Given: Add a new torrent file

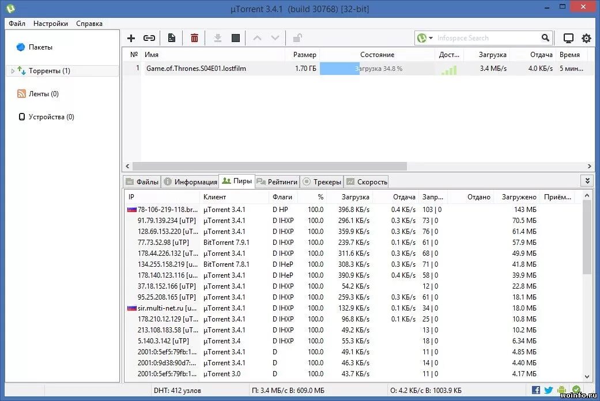Looking at the screenshot, I should (x=131, y=38).
